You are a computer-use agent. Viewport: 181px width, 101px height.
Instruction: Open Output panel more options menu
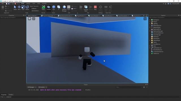[x=147, y=87]
